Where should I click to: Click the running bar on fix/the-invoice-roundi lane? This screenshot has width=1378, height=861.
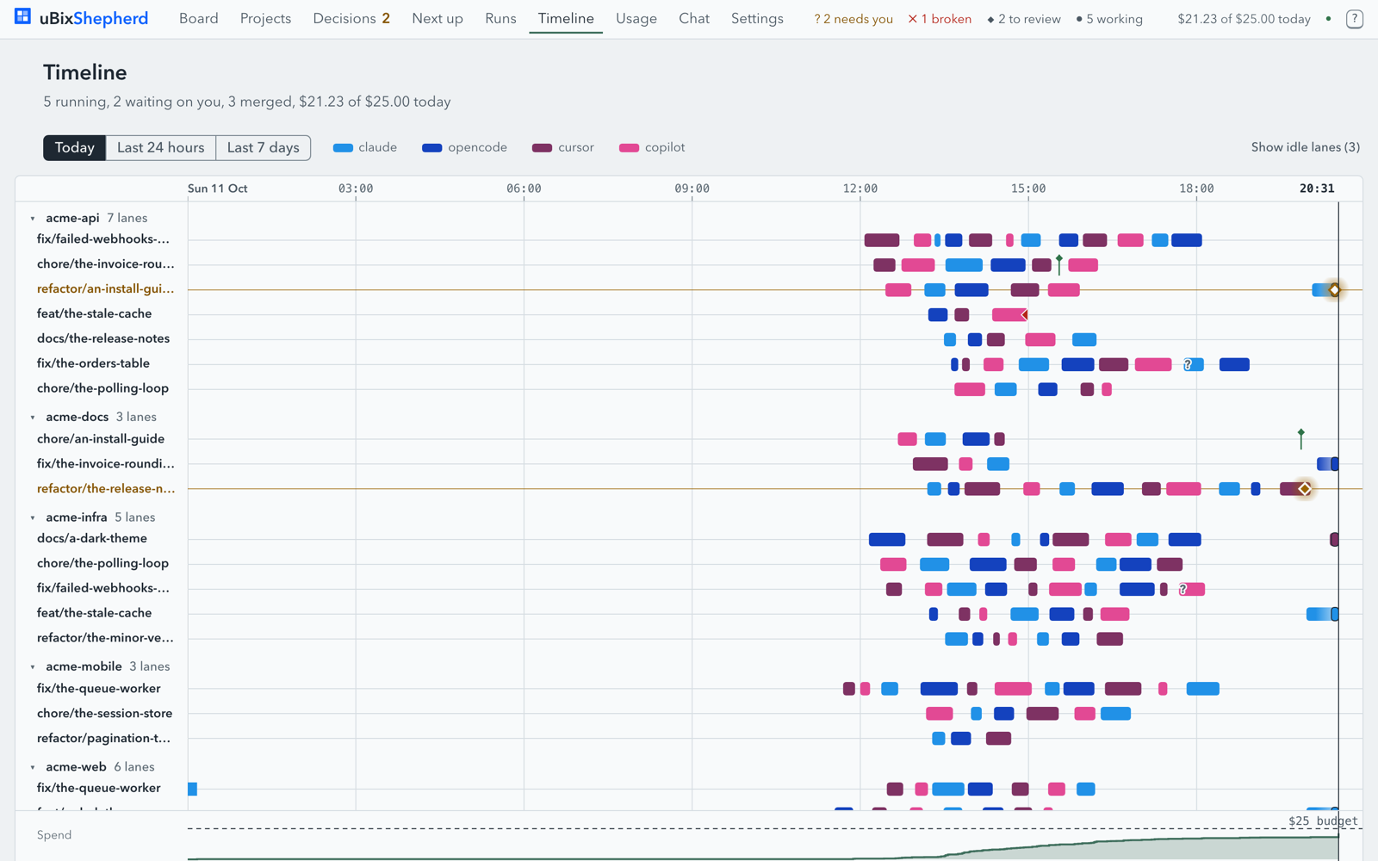[x=1327, y=464]
